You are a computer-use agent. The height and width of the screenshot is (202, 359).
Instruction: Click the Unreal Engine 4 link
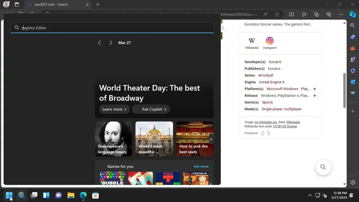[271, 82]
